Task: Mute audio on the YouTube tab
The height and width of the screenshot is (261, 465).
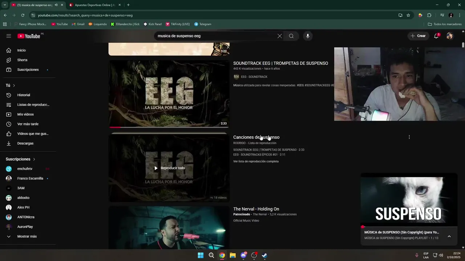Action: [56, 5]
